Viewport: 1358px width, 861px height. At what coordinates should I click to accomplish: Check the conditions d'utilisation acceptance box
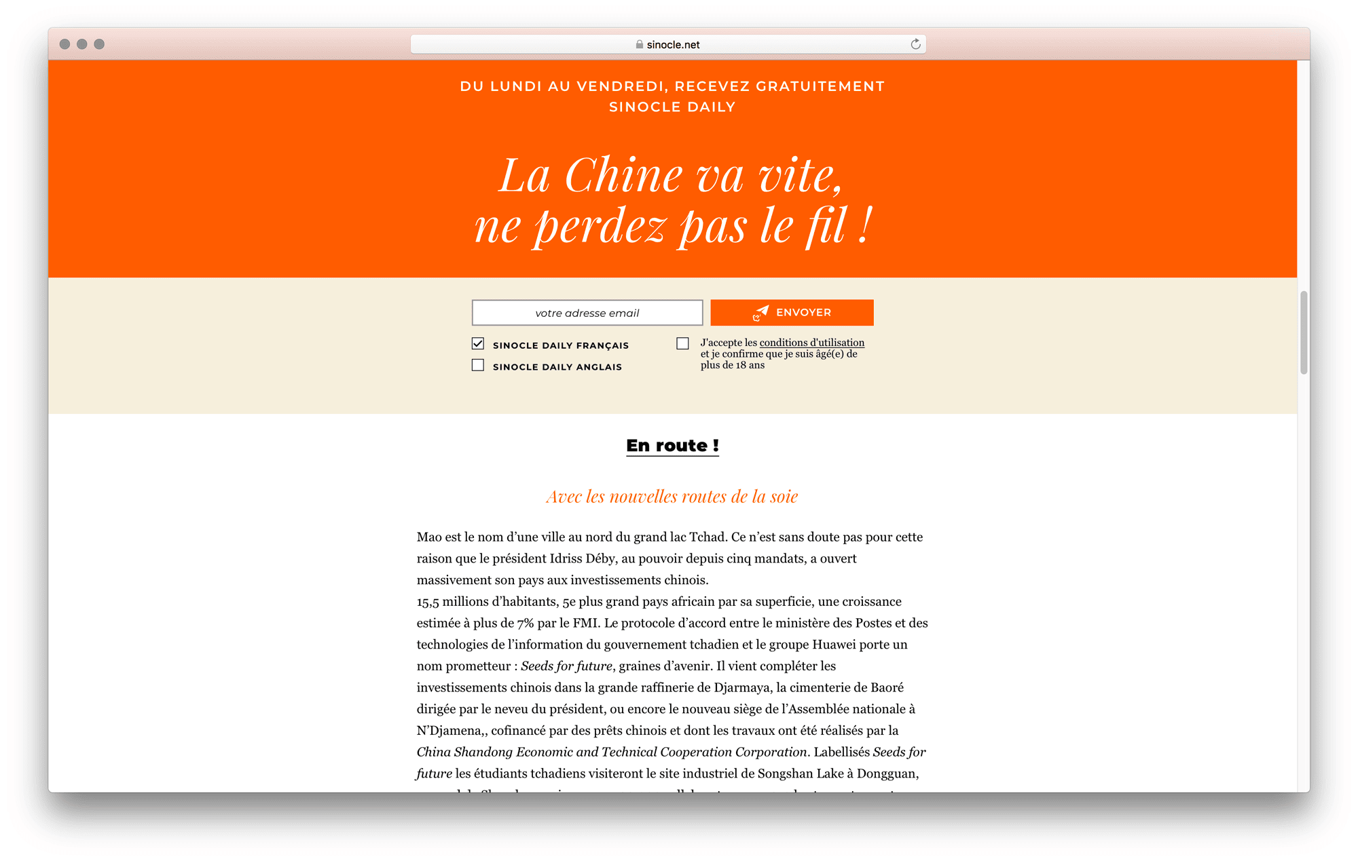click(x=684, y=345)
